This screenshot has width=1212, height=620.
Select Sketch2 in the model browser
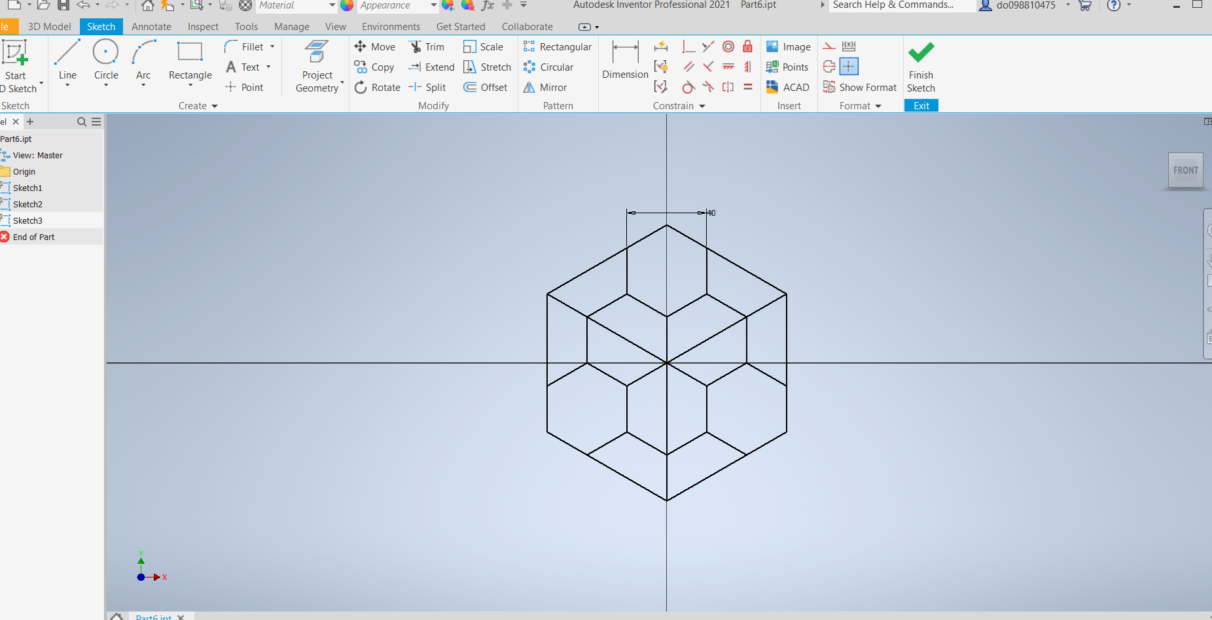(27, 205)
